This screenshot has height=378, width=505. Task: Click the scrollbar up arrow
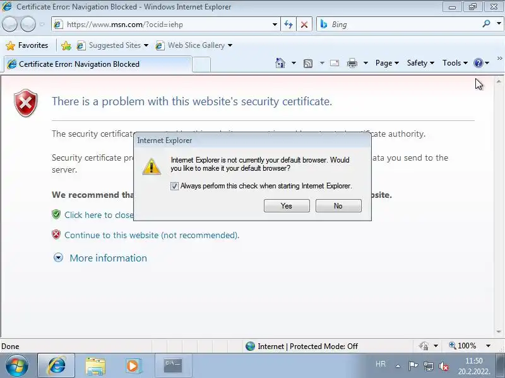pyautogui.click(x=499, y=82)
